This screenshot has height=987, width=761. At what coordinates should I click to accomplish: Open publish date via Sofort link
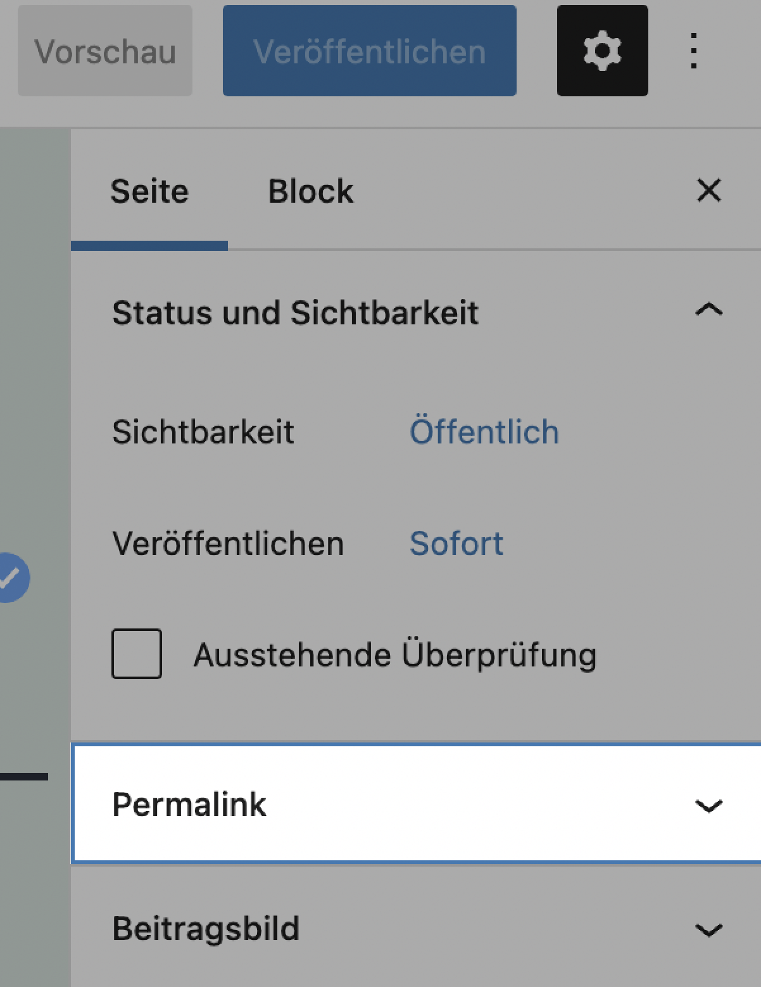point(456,544)
